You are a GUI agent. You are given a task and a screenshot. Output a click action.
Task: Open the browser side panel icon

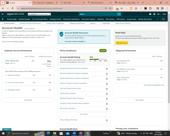(x=157, y=8)
